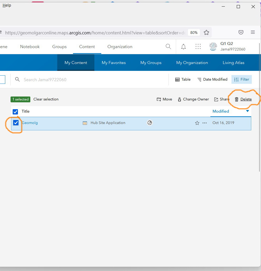Screen dimensions: 261x271
Task: Open the Firefox hamburger menu
Action: [253, 32]
